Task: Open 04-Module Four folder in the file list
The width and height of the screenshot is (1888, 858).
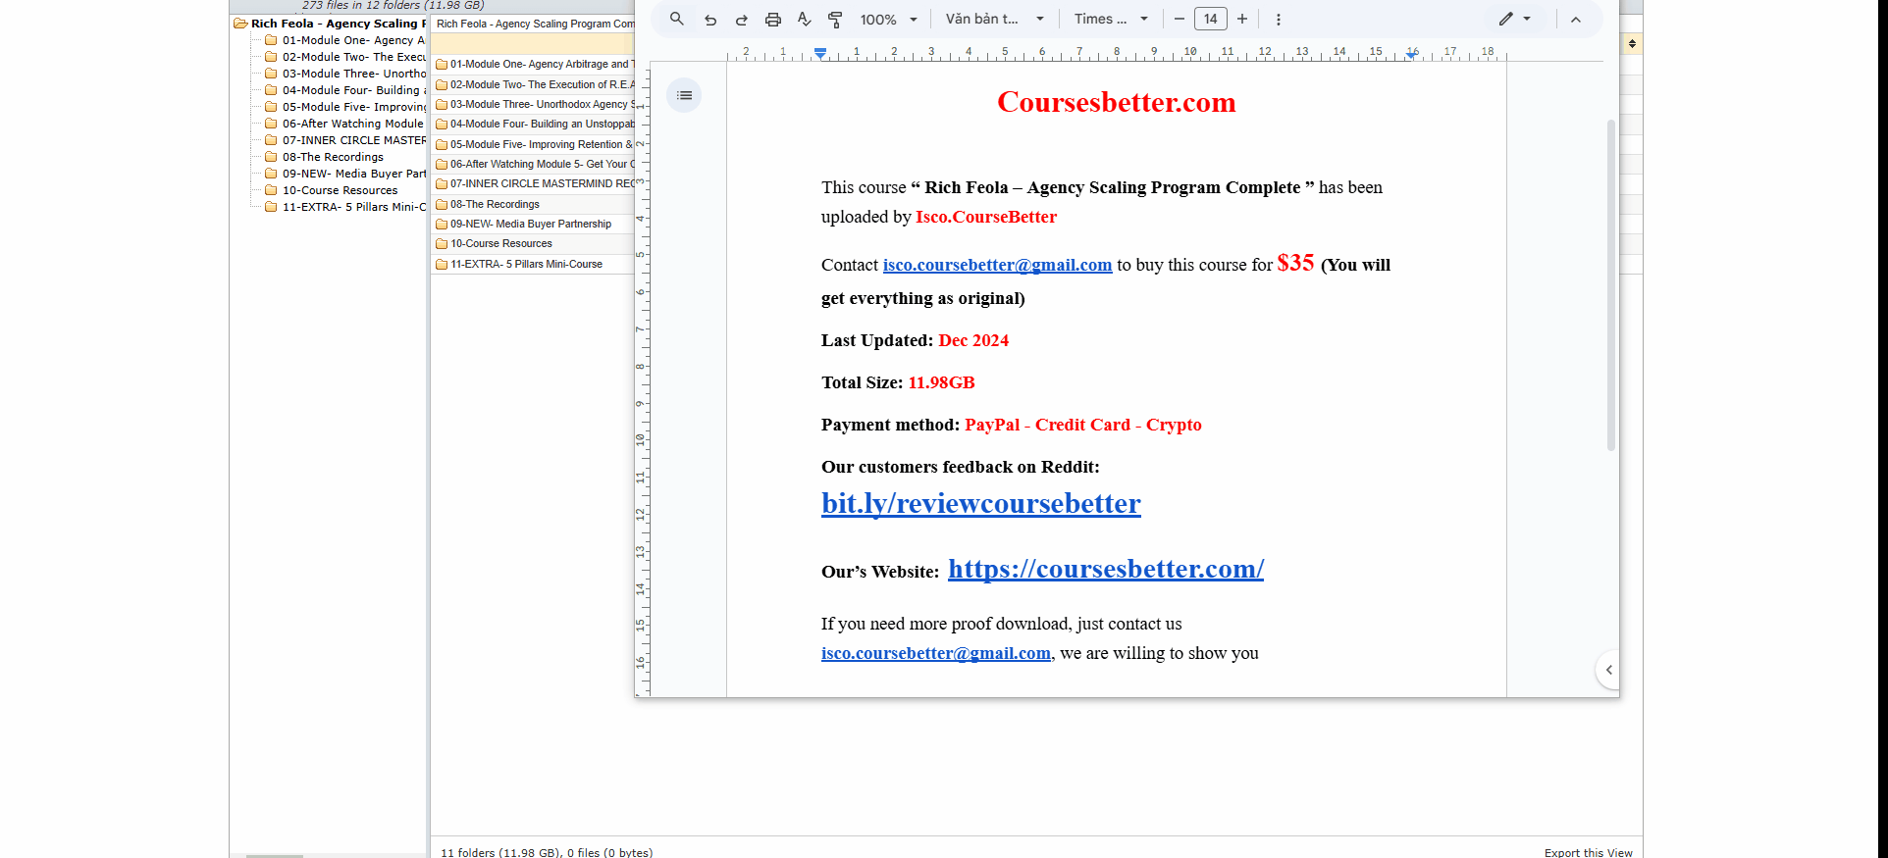Action: click(535, 124)
